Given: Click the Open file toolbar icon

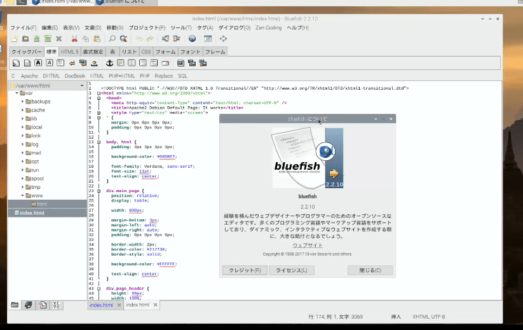Looking at the screenshot, I should click(25, 39).
